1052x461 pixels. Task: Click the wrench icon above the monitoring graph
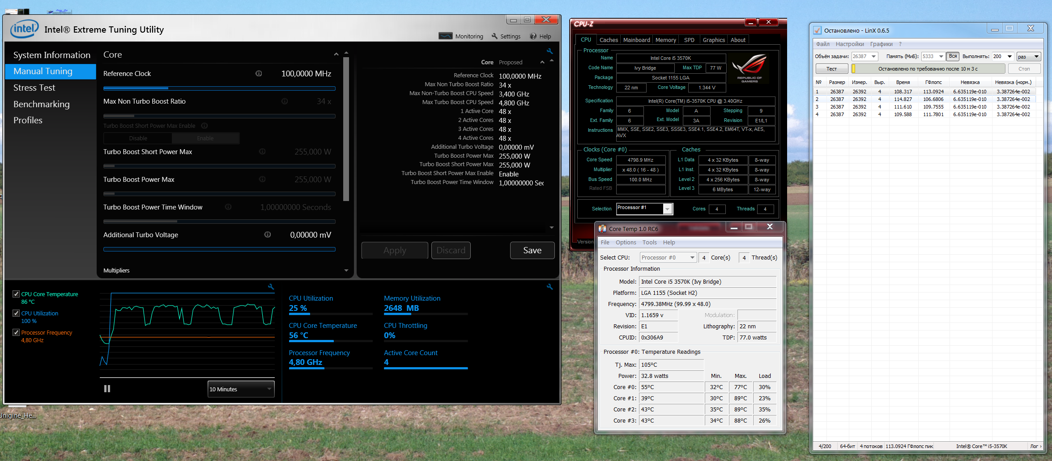click(271, 287)
